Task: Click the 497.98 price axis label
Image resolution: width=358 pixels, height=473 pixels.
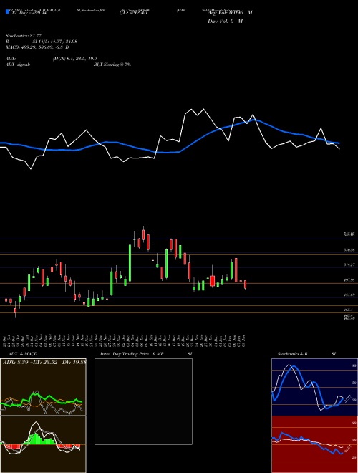Action: pyautogui.click(x=349, y=280)
